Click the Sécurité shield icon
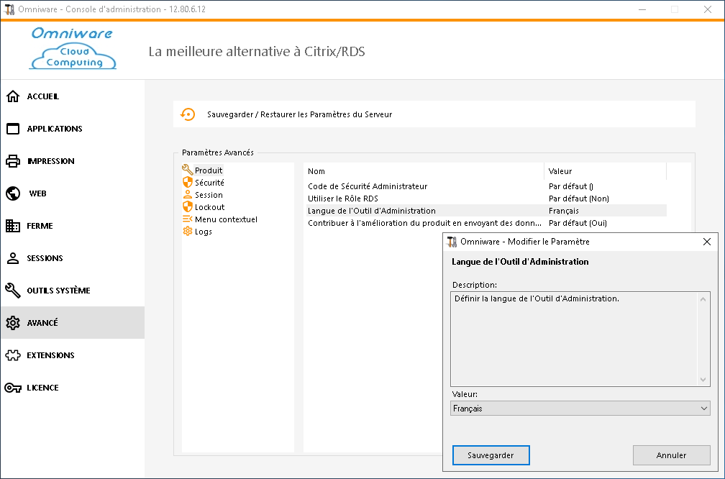The image size is (725, 479). (187, 182)
